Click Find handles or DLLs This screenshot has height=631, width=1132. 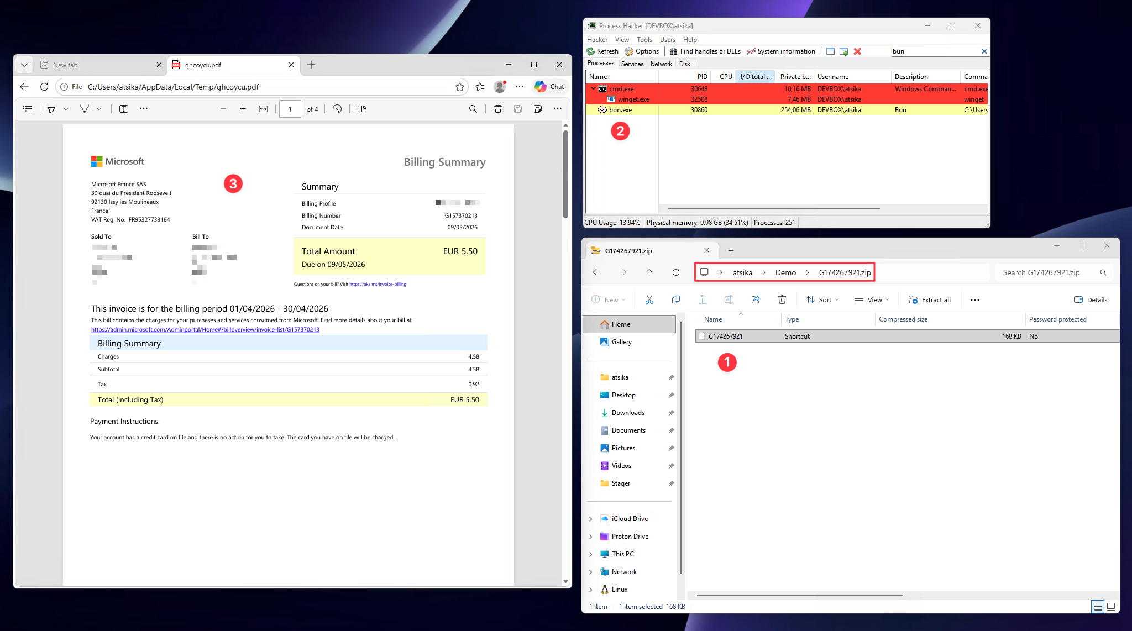705,51
